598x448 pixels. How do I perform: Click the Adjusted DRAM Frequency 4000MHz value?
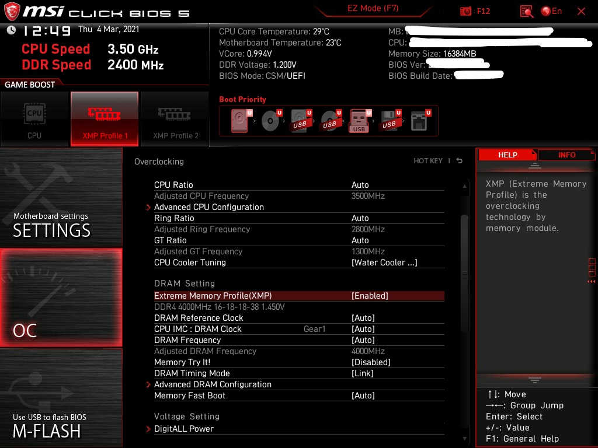368,351
